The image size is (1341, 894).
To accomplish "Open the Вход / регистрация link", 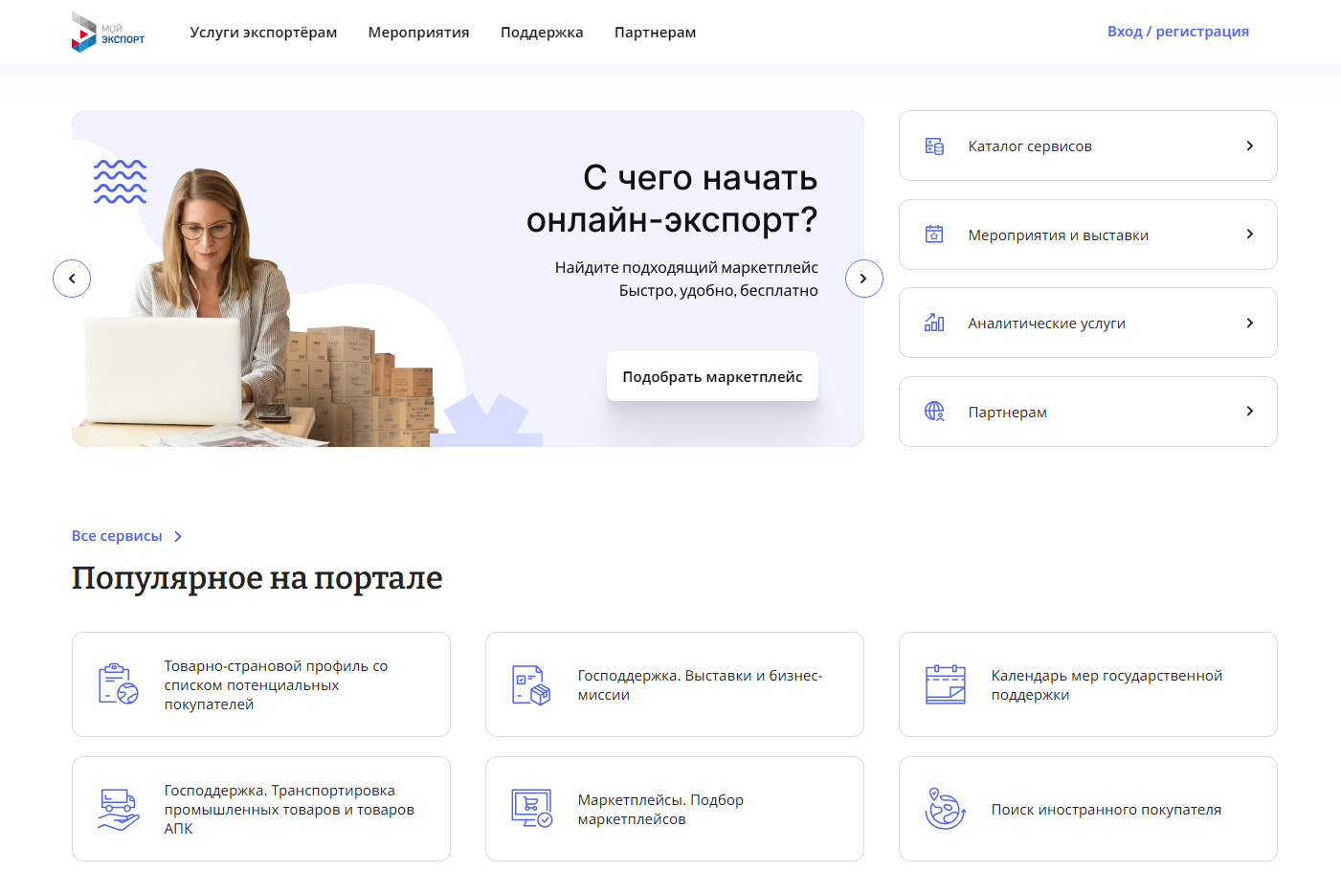I will click(x=1177, y=32).
